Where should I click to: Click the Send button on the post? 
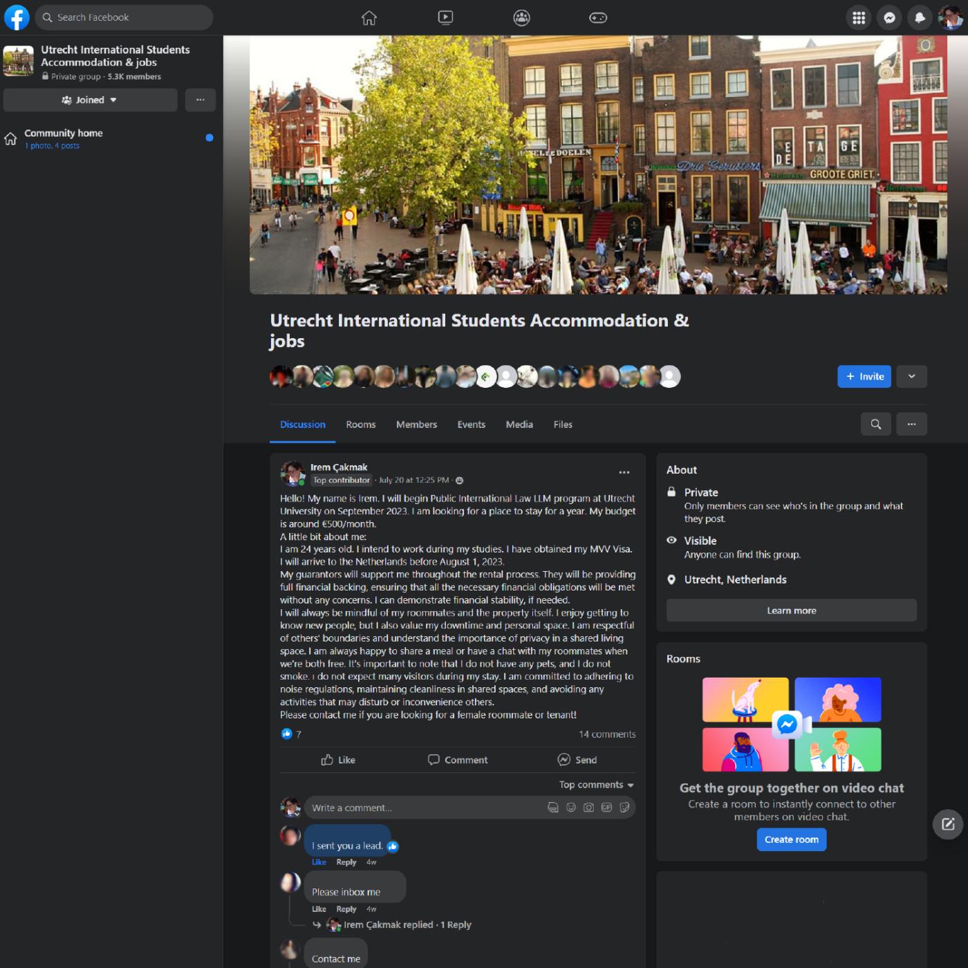click(x=577, y=760)
